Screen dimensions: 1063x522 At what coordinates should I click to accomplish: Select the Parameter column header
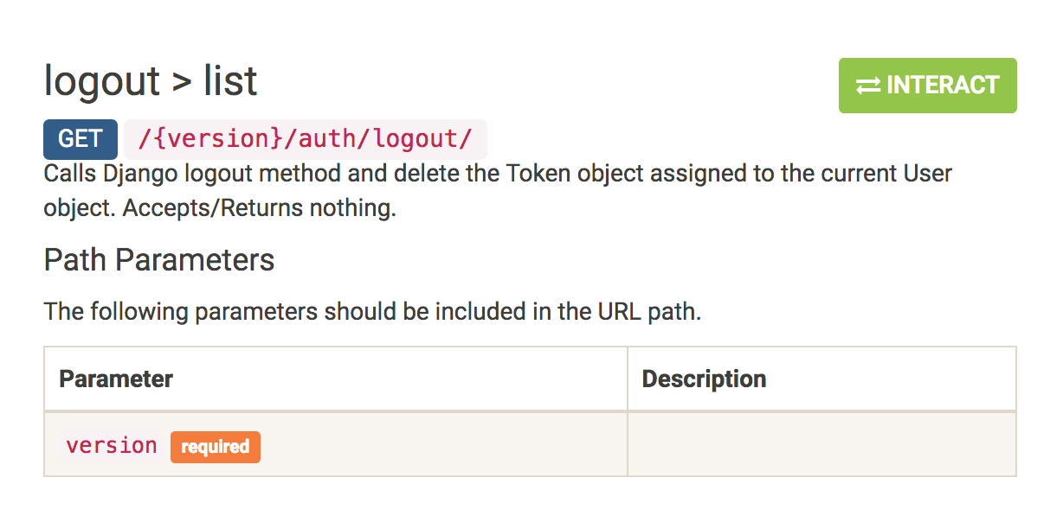(x=113, y=379)
